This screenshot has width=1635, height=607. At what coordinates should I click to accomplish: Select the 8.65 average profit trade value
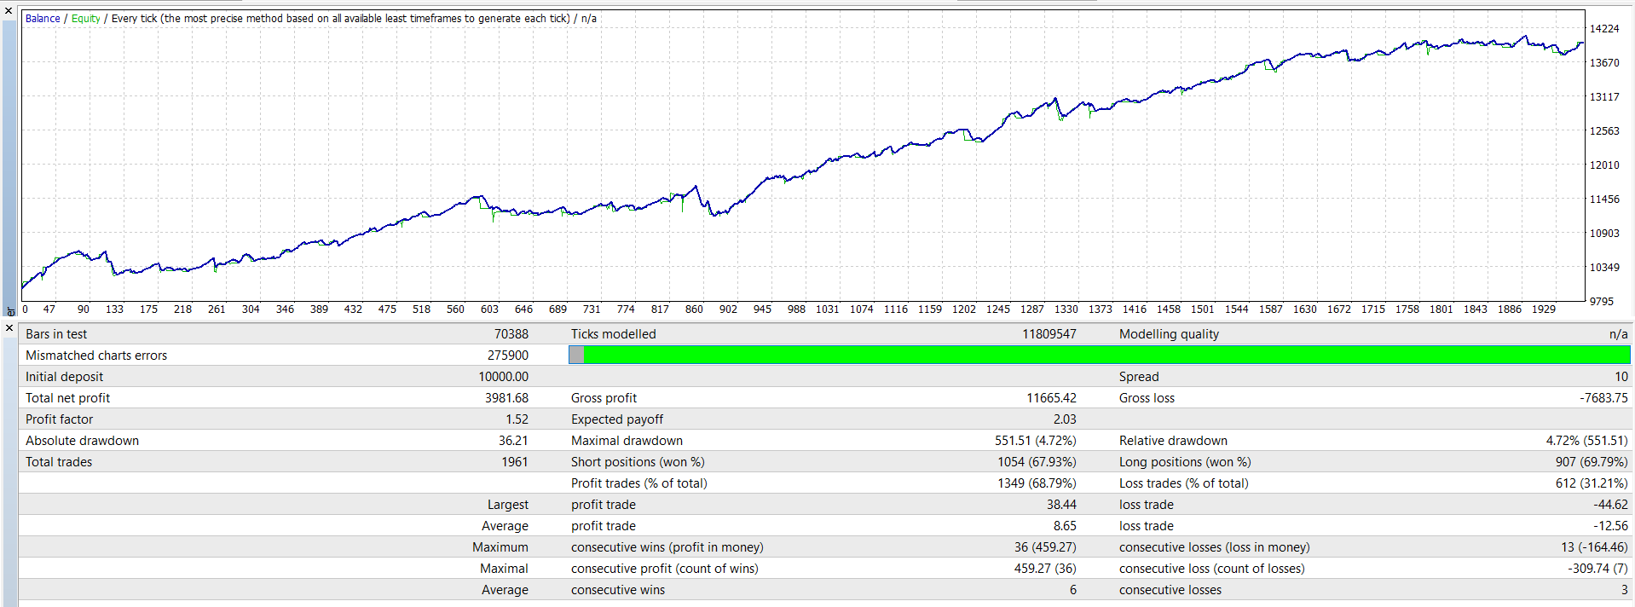pyautogui.click(x=1065, y=526)
